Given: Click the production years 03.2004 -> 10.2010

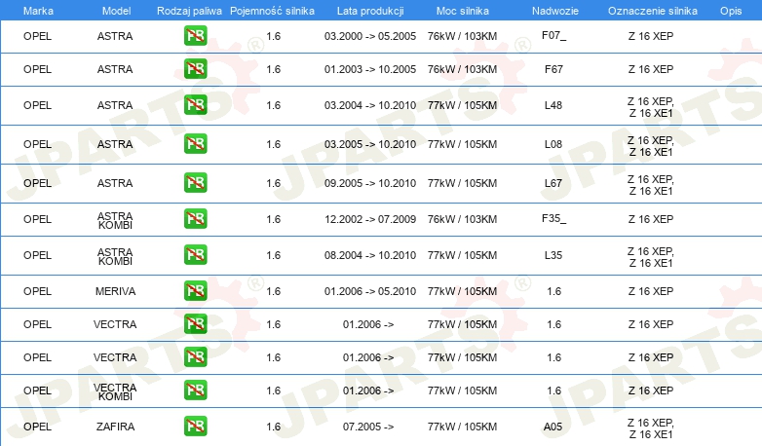Looking at the screenshot, I should coord(370,105).
